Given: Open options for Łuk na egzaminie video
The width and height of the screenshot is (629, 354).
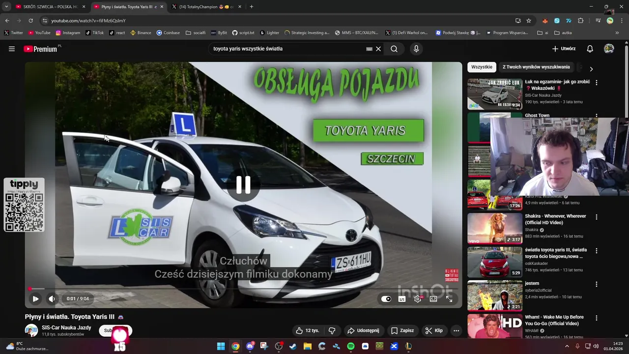Looking at the screenshot, I should 597,83.
